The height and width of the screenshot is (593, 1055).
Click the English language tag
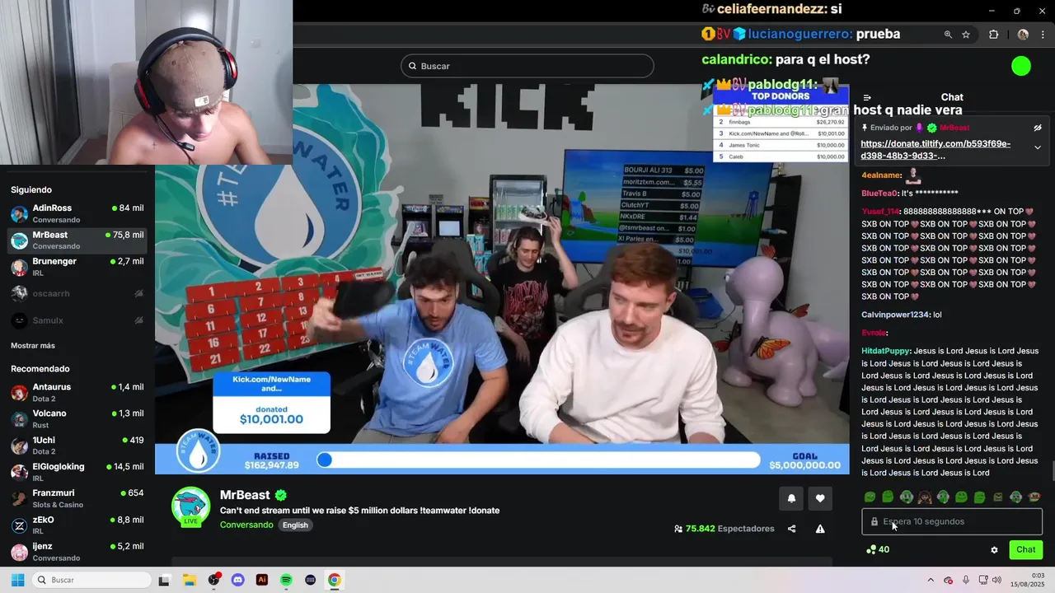tap(295, 525)
